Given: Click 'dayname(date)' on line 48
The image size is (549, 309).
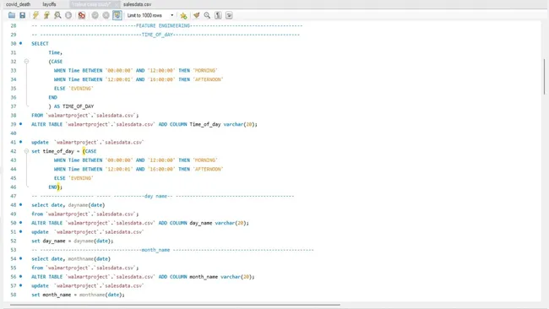Looking at the screenshot, I should (x=86, y=205).
